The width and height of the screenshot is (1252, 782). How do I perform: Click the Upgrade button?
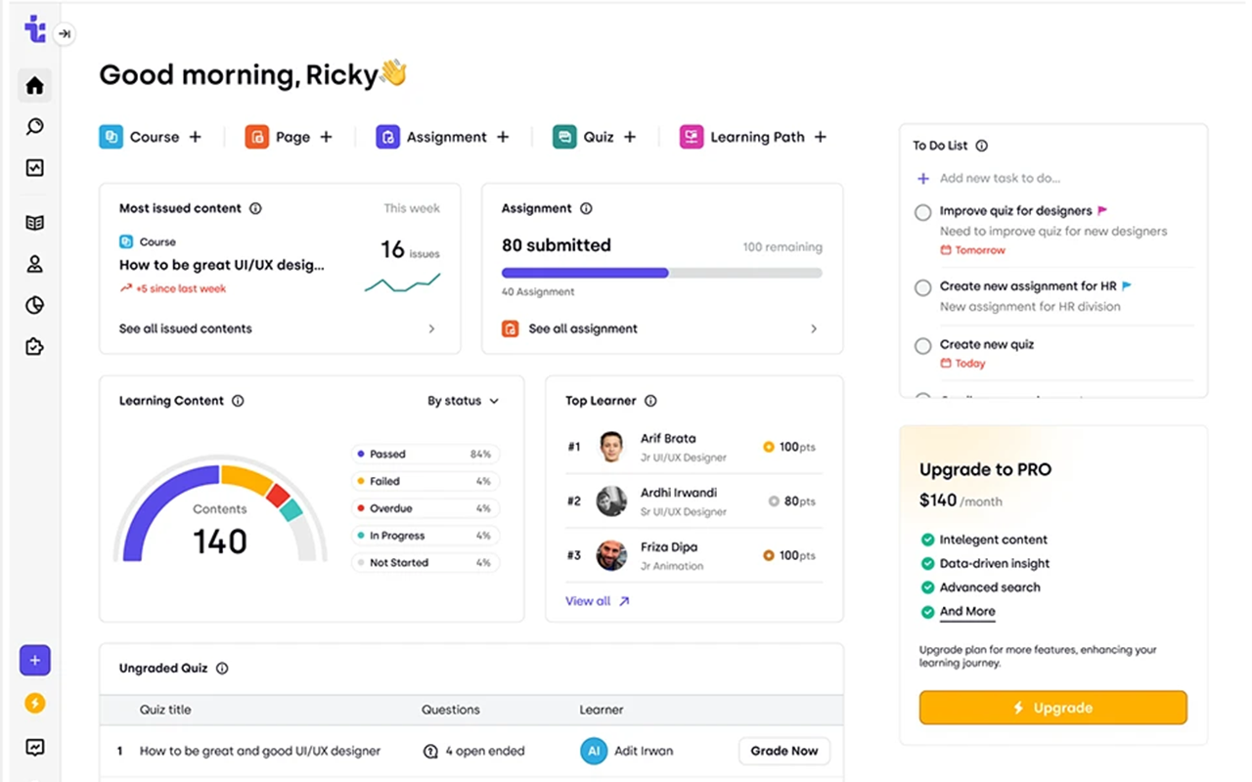coord(1052,708)
